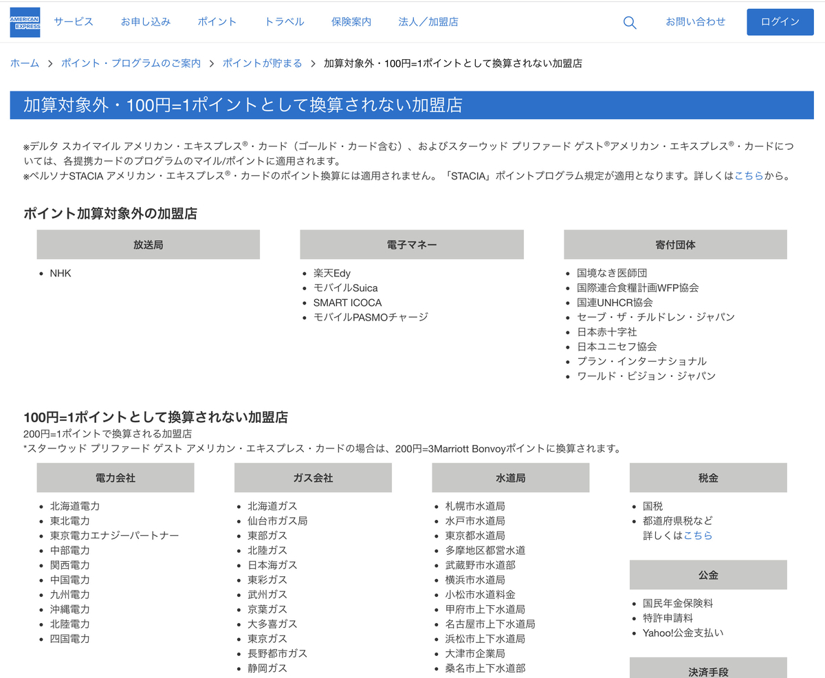Open the search magnifier icon
The height and width of the screenshot is (678, 825).
(x=630, y=22)
